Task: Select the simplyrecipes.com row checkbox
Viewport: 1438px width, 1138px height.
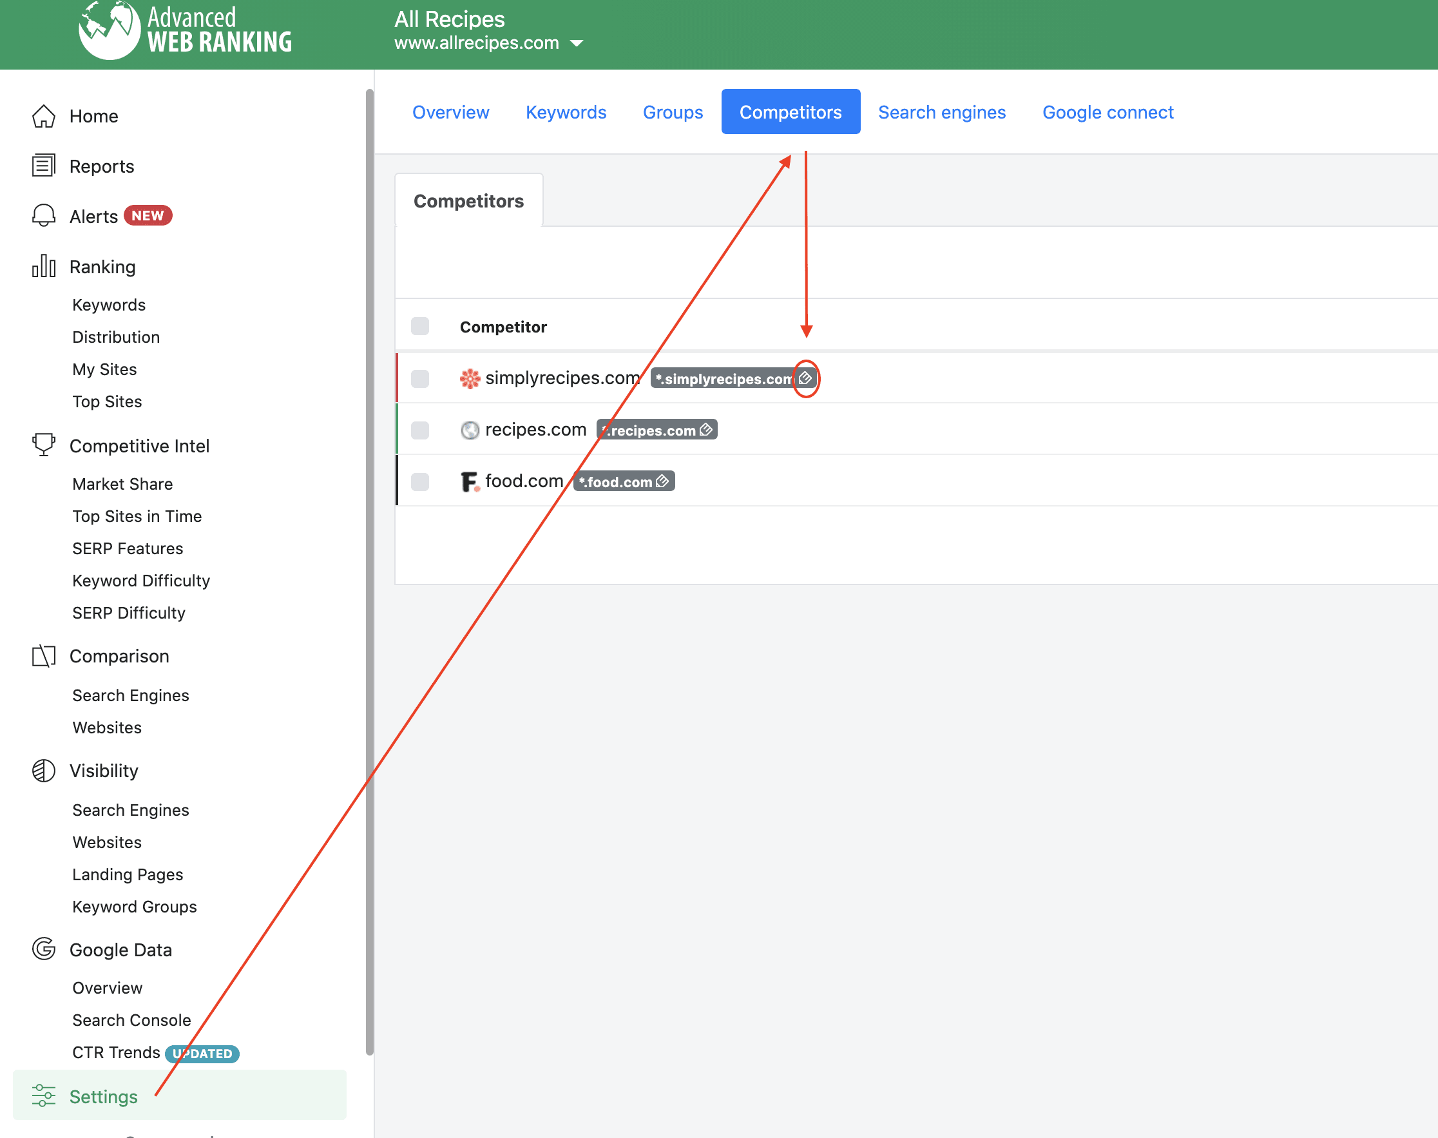Action: 420,378
